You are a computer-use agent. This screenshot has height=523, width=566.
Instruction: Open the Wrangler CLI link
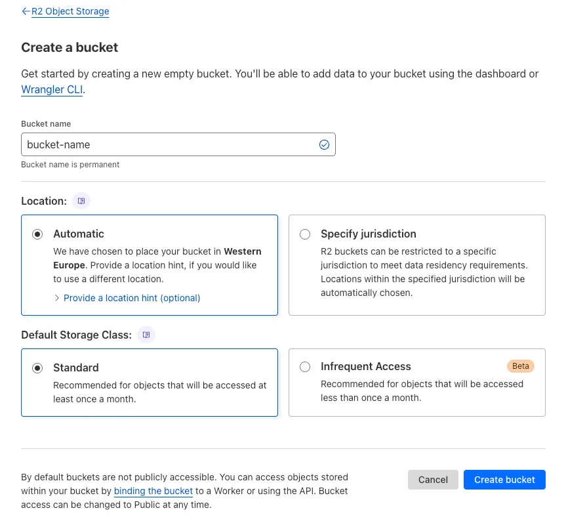(52, 90)
